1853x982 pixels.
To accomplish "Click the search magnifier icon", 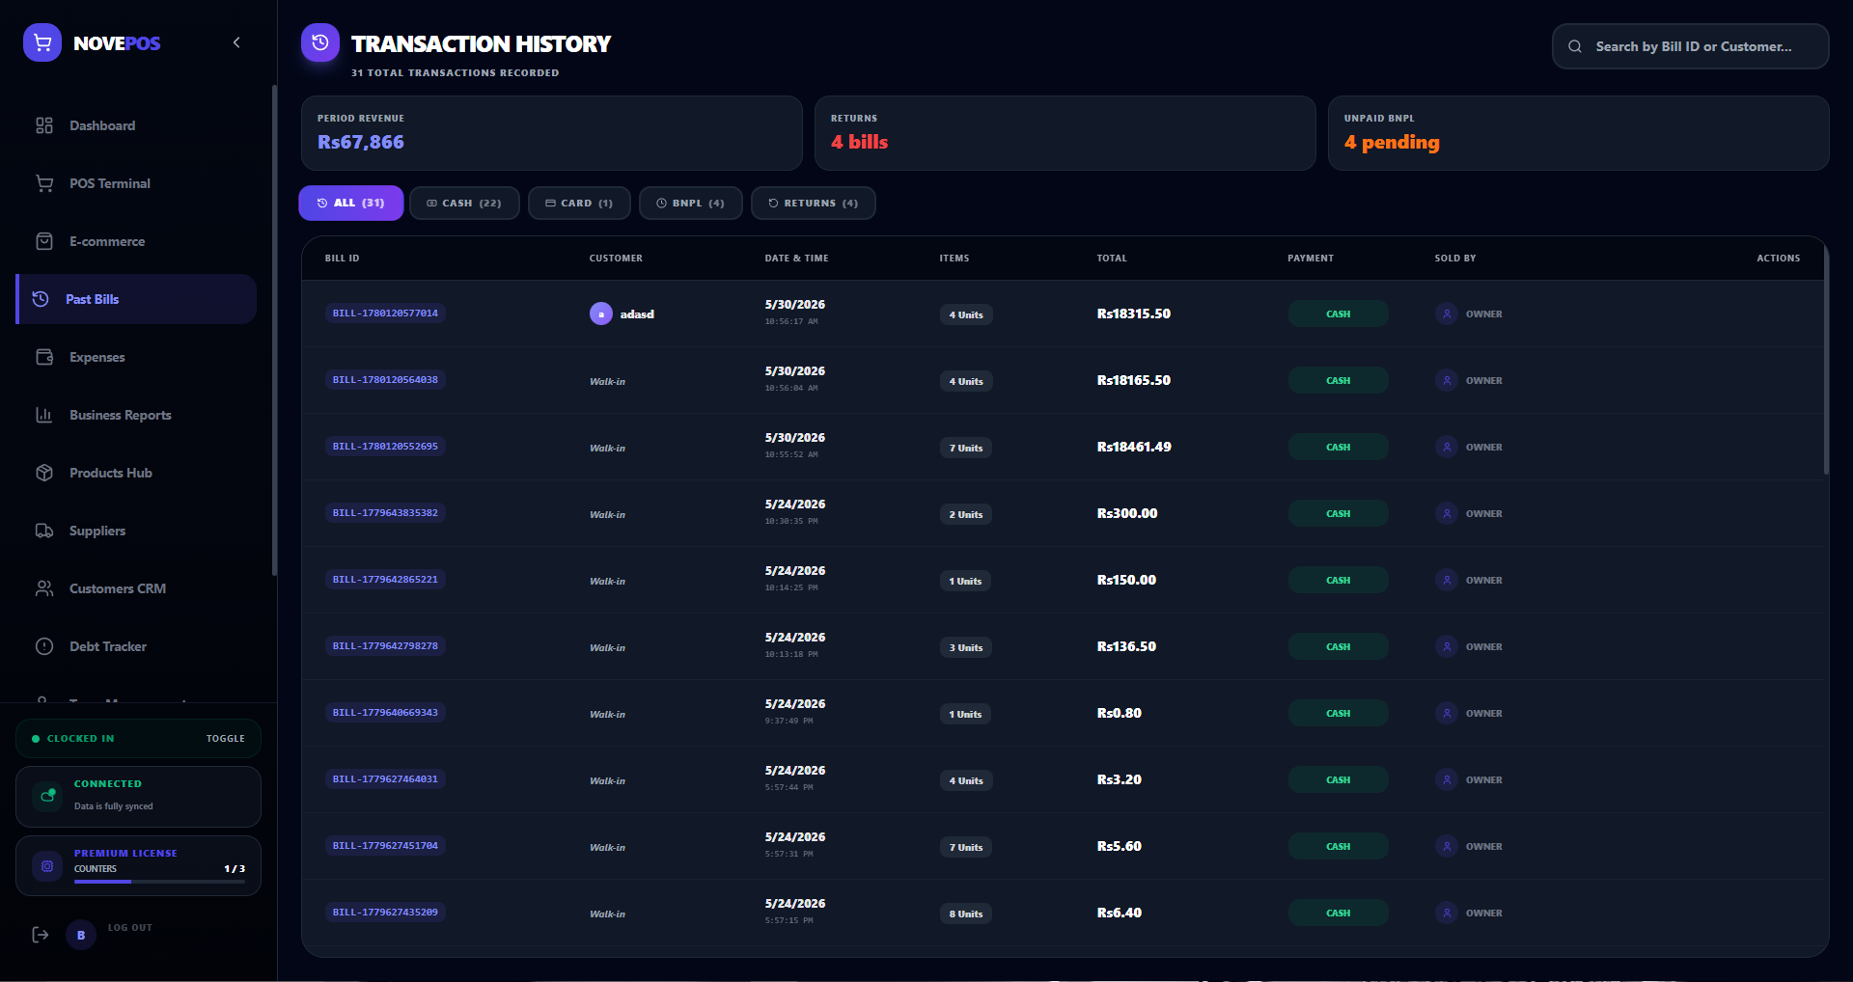I will click(1575, 46).
